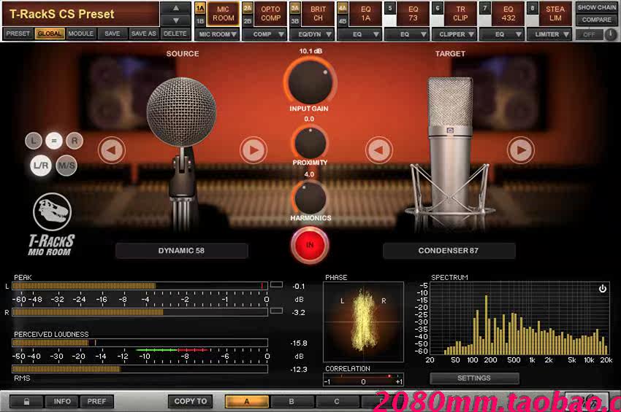
Task: Select slot 7 number box
Action: (485, 8)
